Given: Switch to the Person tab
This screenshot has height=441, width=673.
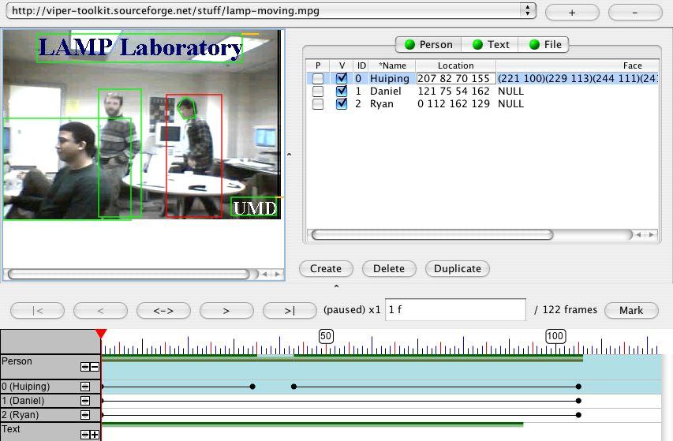Looking at the screenshot, I should click(x=428, y=45).
